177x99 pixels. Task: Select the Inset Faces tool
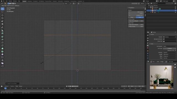click(2, 37)
